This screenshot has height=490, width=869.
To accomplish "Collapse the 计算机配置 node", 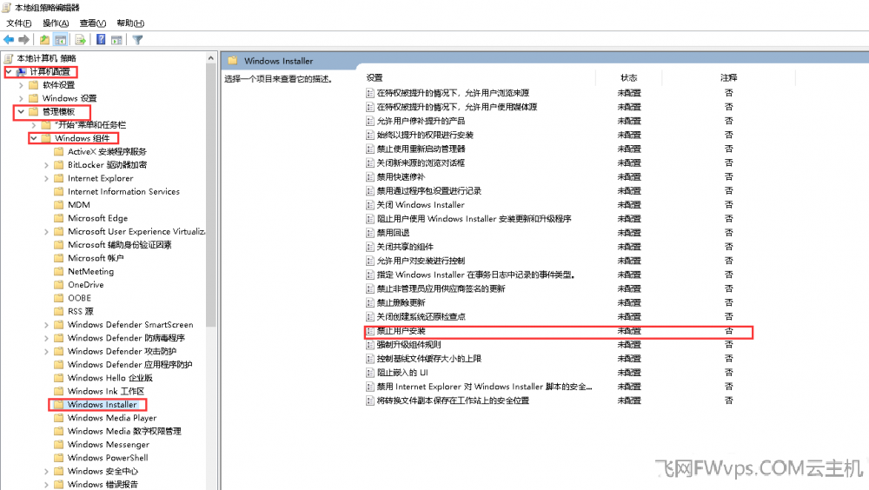I will click(9, 71).
